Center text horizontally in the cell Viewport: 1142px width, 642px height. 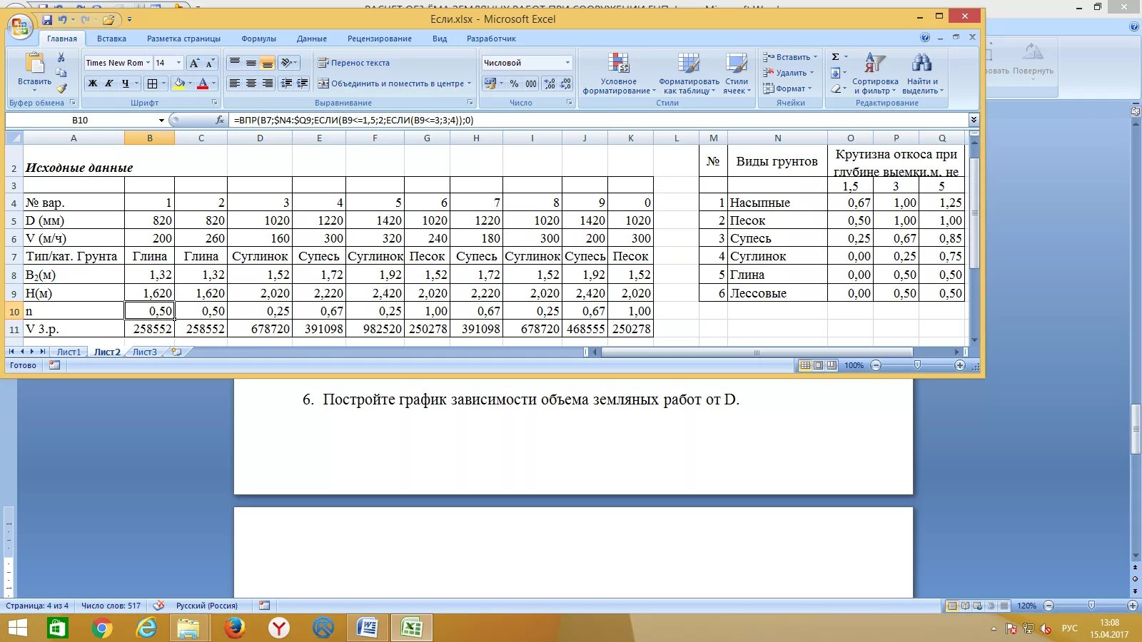(251, 83)
